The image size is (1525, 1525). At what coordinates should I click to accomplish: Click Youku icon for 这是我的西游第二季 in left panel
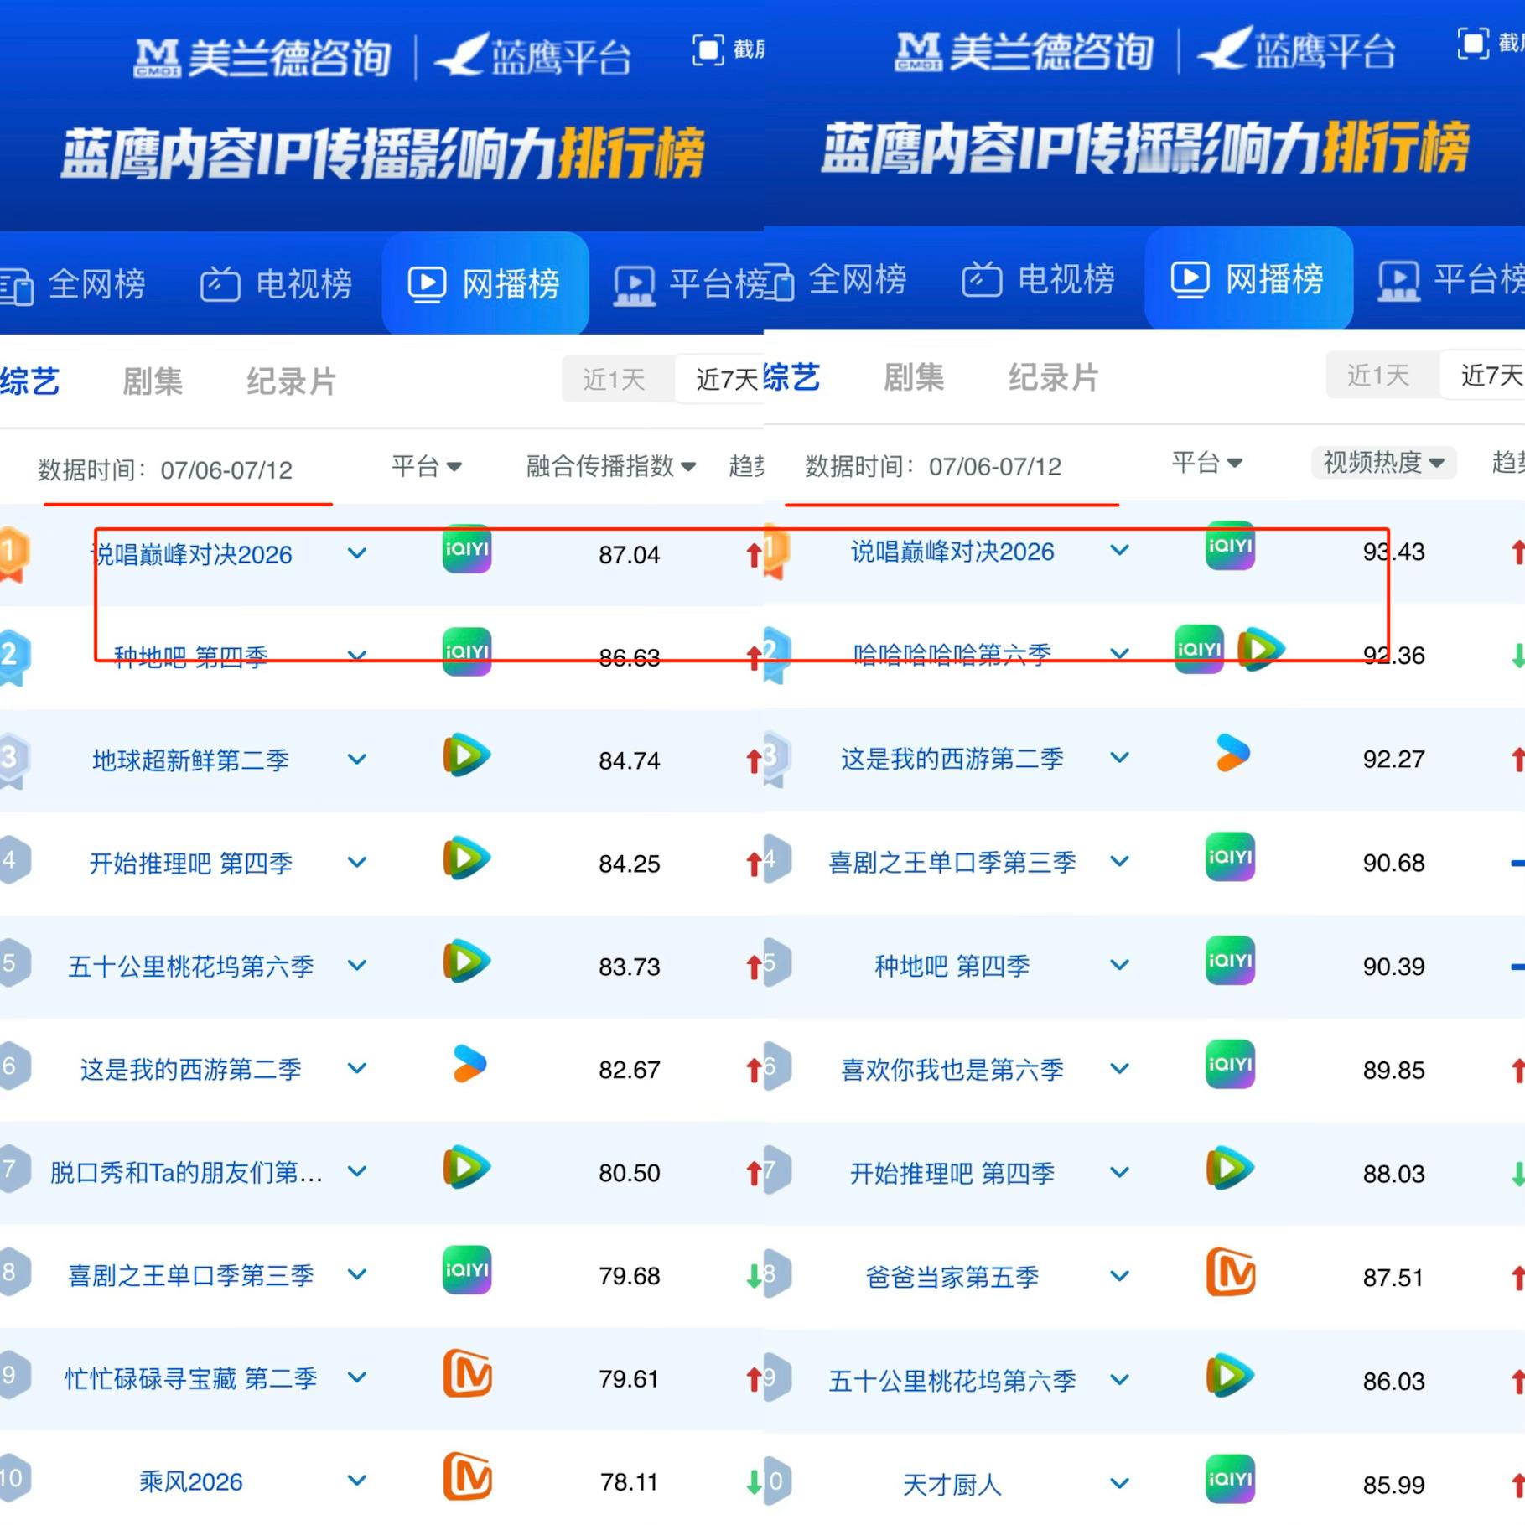(469, 1065)
